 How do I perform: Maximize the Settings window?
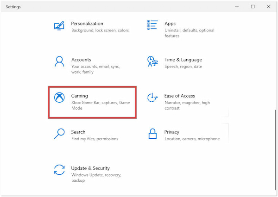253,6
